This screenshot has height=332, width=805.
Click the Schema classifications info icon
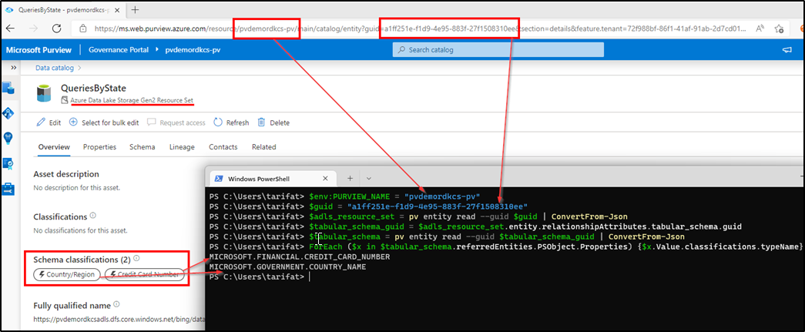coord(136,259)
